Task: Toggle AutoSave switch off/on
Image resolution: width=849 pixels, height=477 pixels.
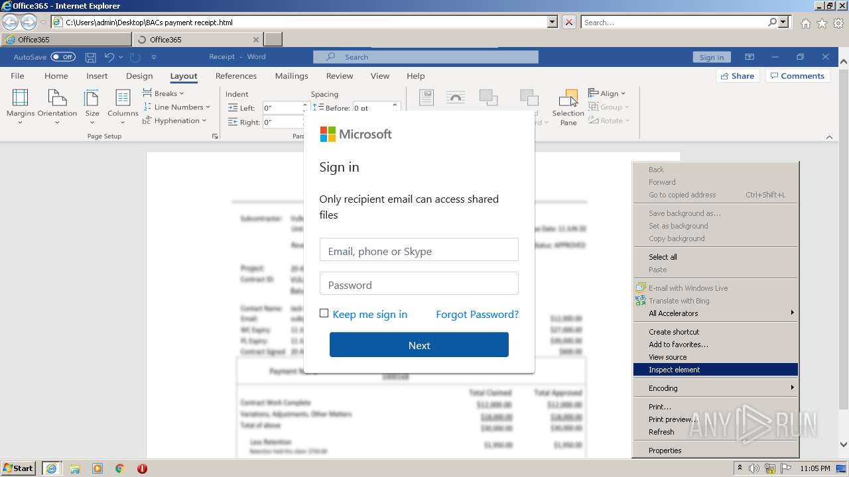Action: point(63,57)
